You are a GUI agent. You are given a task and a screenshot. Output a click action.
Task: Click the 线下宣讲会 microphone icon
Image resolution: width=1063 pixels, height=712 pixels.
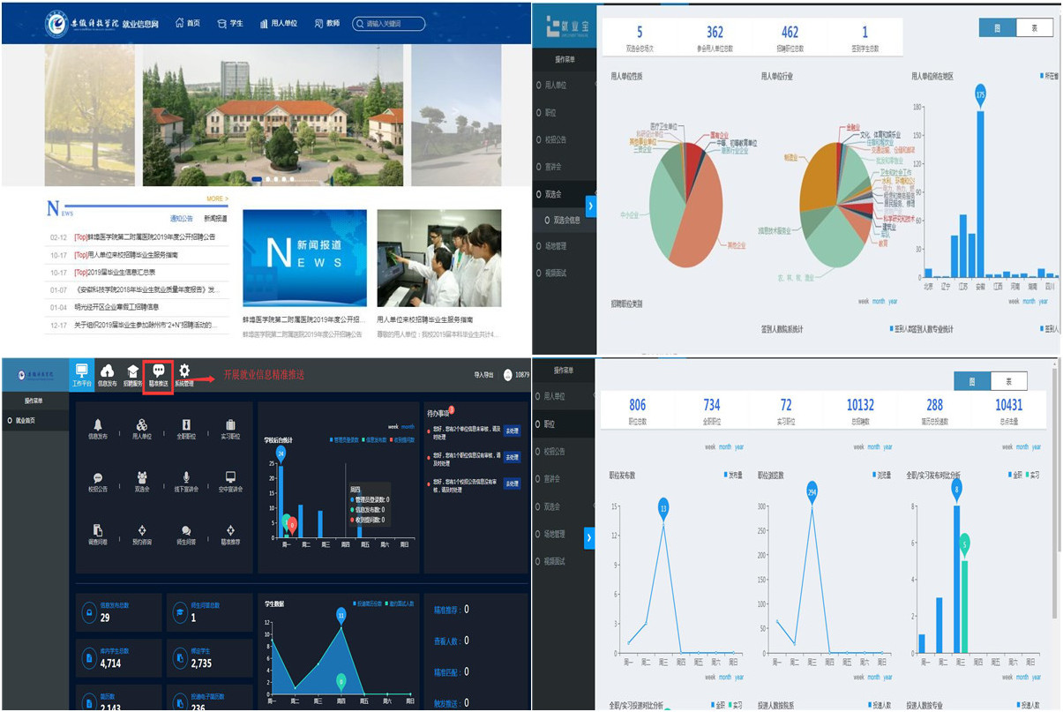pyautogui.click(x=186, y=477)
